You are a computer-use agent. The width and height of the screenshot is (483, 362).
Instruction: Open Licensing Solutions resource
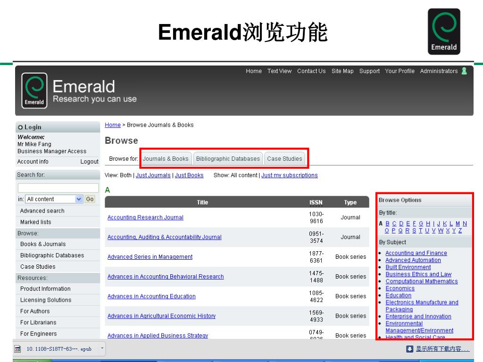[x=46, y=300]
